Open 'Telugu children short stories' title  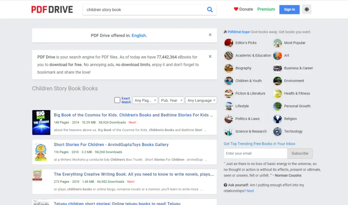point(117,203)
